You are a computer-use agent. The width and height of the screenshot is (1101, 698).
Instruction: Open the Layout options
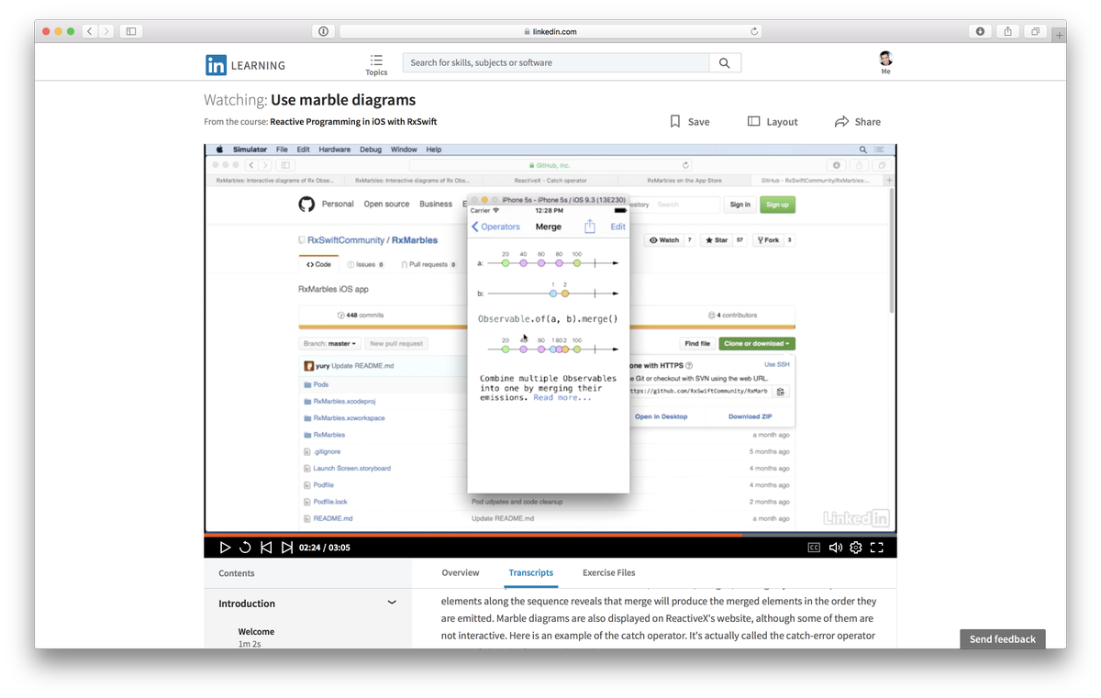click(x=773, y=121)
